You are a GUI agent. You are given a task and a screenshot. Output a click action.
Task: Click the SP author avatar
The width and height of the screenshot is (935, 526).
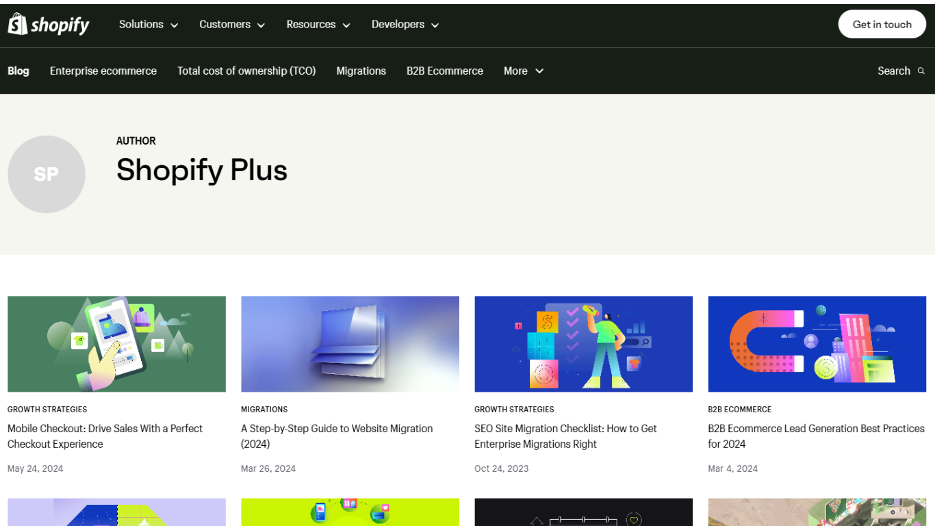tap(47, 174)
